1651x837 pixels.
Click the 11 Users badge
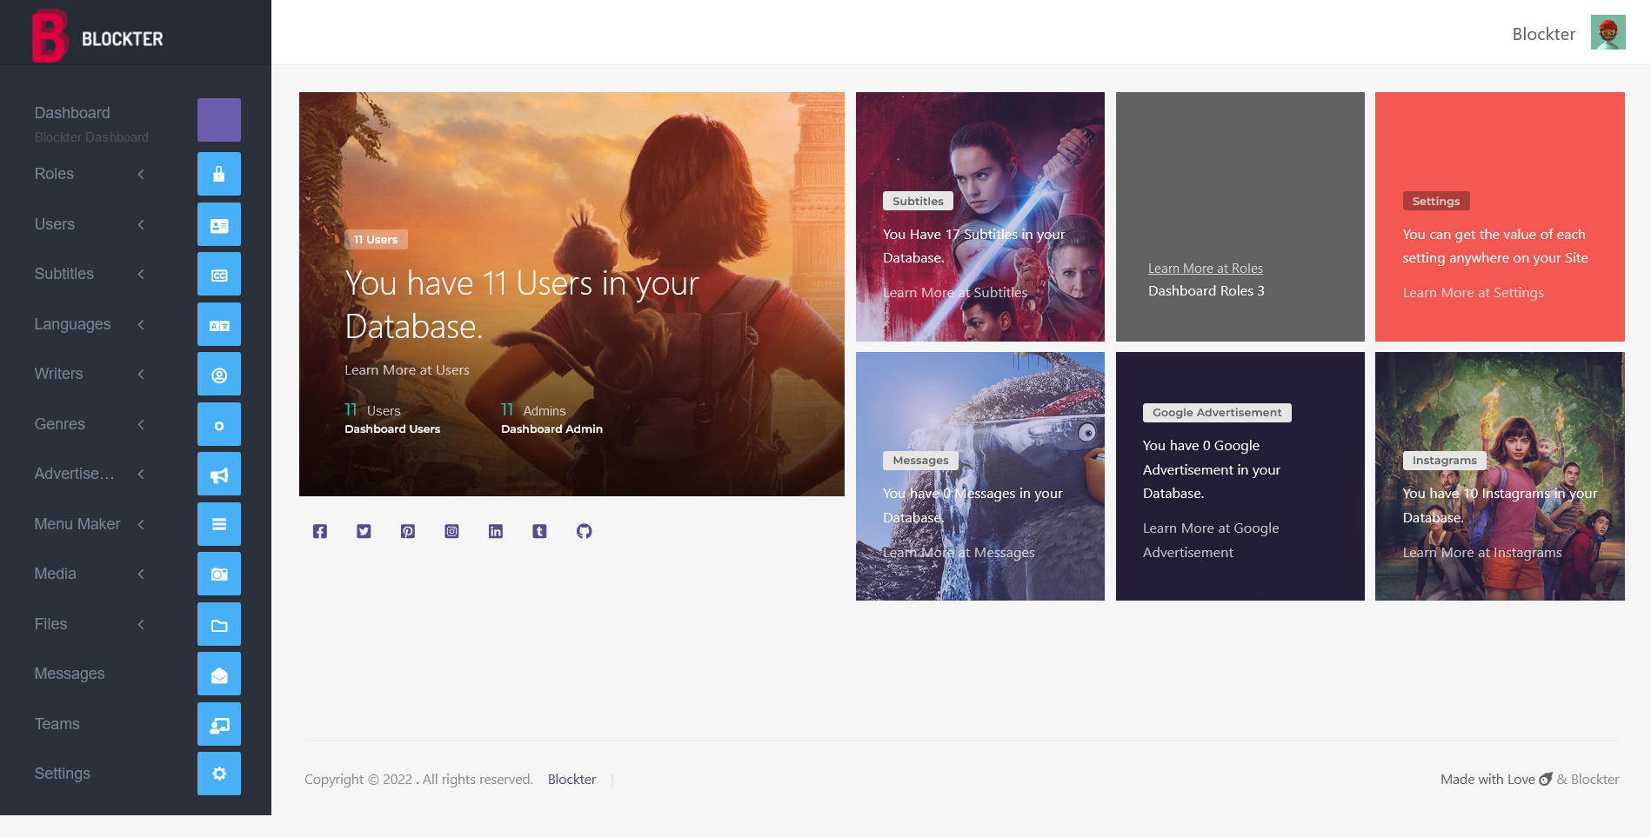click(x=376, y=239)
